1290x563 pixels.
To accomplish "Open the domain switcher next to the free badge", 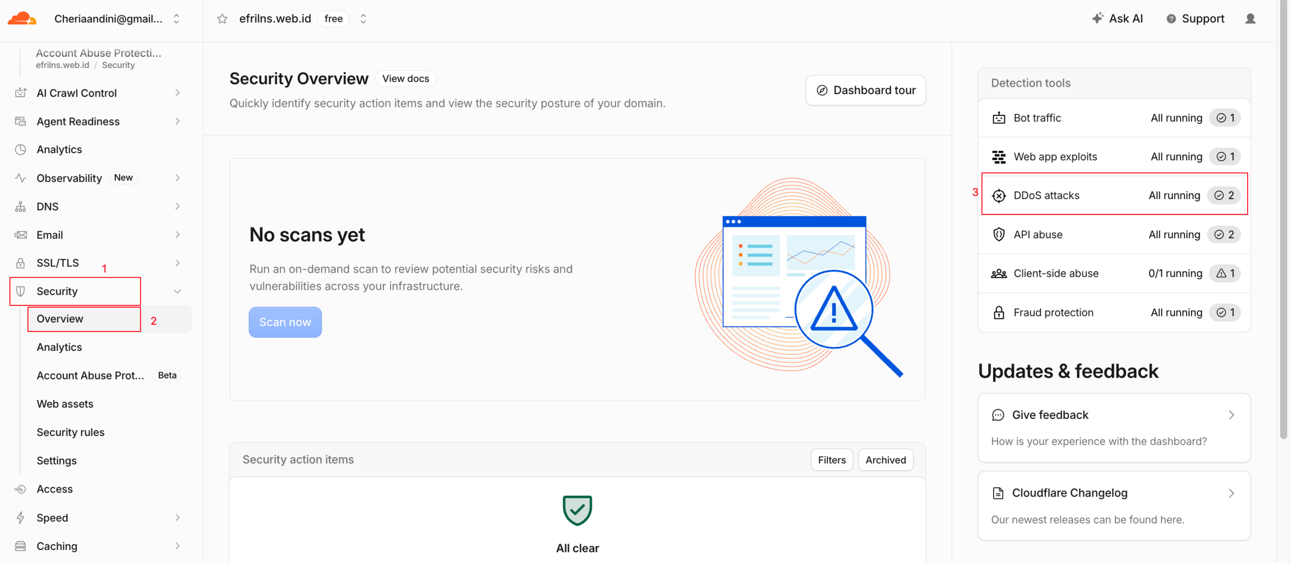I will click(363, 19).
